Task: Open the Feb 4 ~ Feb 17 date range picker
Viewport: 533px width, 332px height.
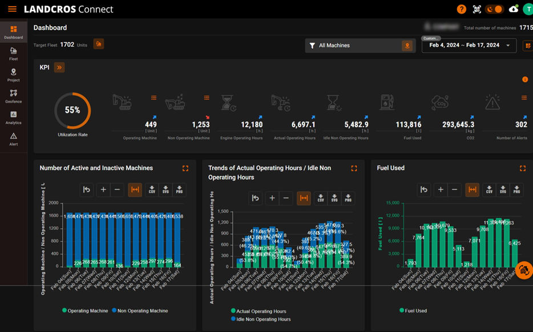Action: click(469, 45)
